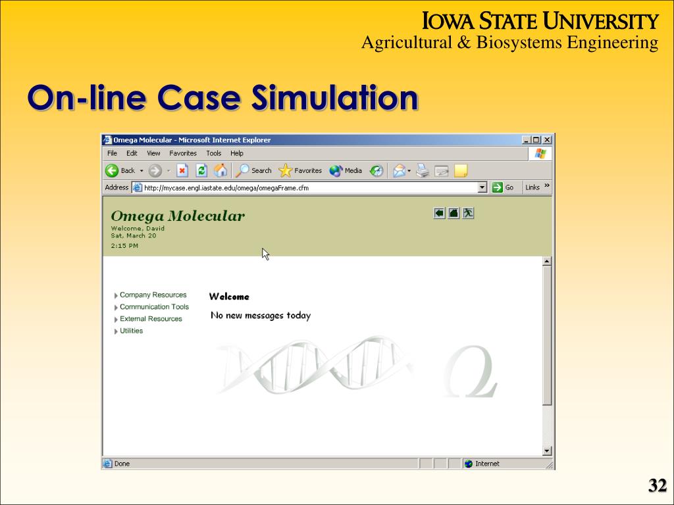Maximize the Internet Explorer window
This screenshot has height=505, width=674.
[536, 140]
